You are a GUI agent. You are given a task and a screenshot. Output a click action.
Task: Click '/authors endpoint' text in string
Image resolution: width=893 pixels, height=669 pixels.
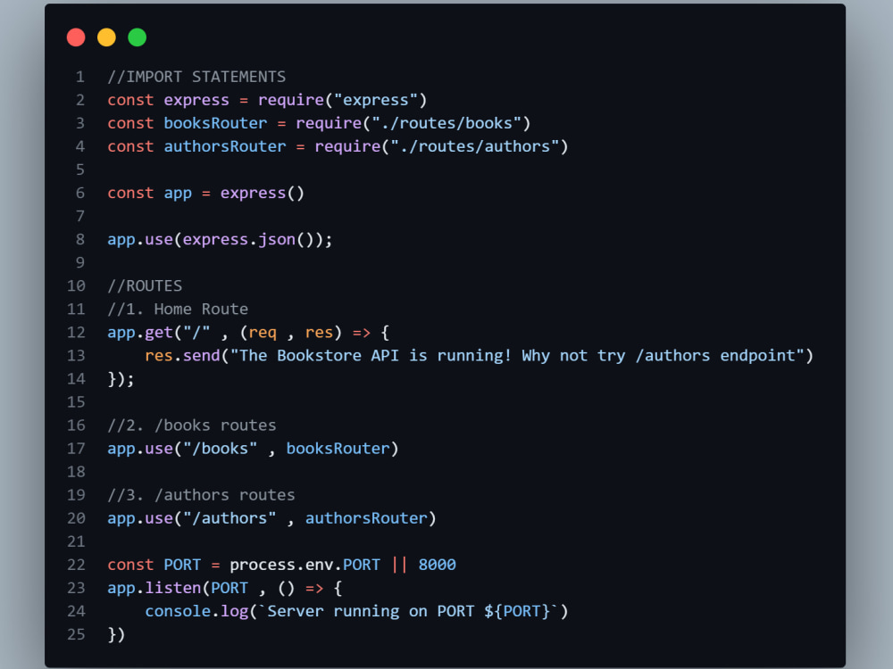715,356
